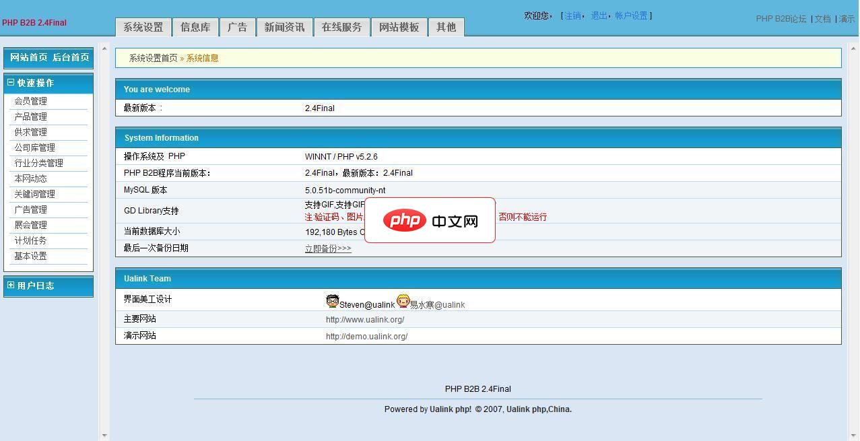
Task: Click the 易水寒@ualink avatar icon
Action: [403, 300]
